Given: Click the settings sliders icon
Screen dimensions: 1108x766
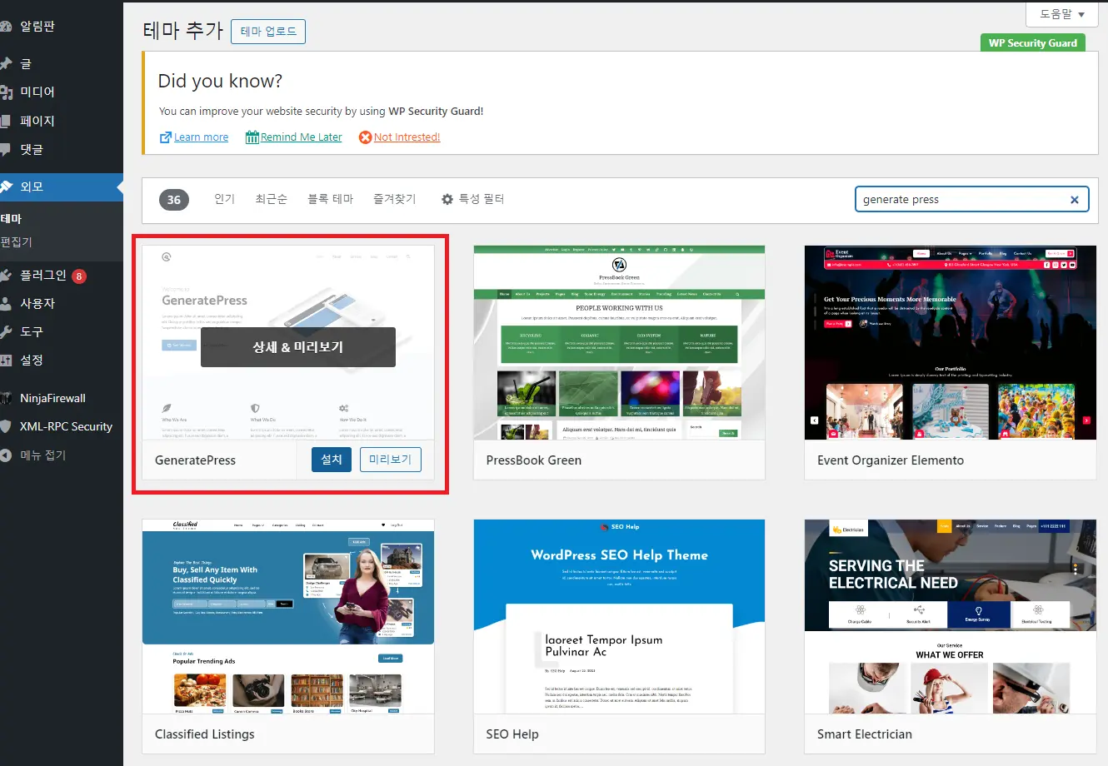Looking at the screenshot, I should (x=6, y=360).
